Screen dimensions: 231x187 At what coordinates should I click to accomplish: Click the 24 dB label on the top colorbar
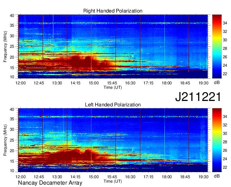(x=225, y=65)
